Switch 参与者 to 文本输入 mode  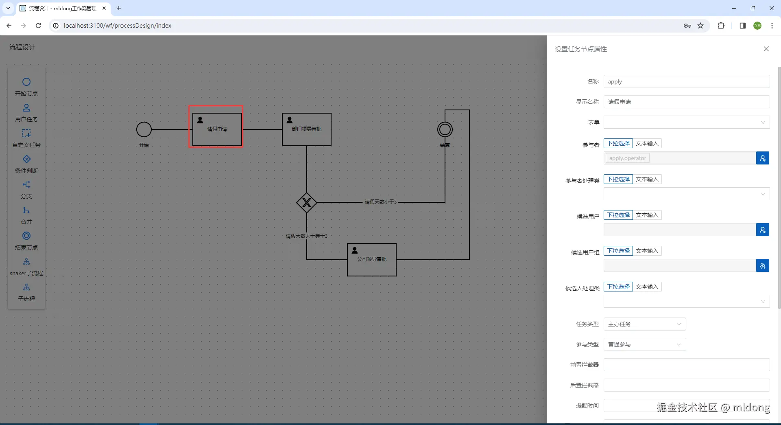pos(647,143)
